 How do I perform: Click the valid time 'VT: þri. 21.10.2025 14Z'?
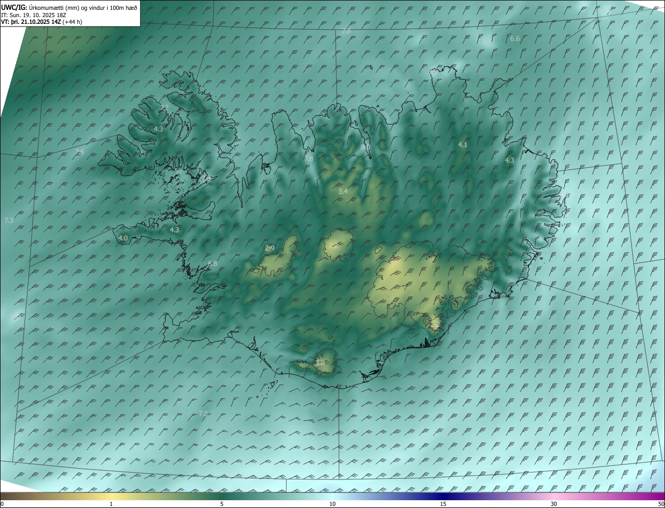click(x=31, y=22)
